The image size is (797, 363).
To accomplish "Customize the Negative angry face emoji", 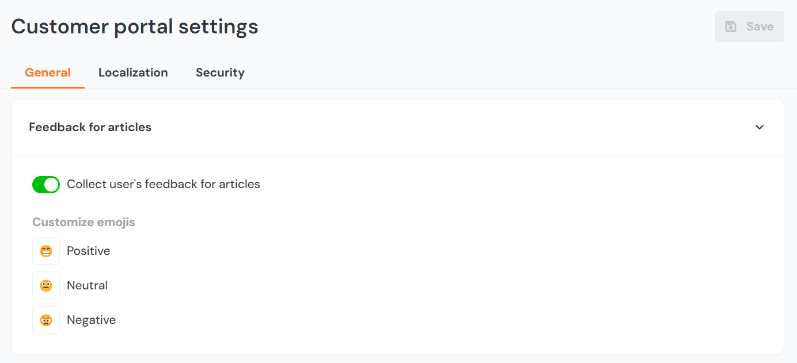I will tap(46, 320).
